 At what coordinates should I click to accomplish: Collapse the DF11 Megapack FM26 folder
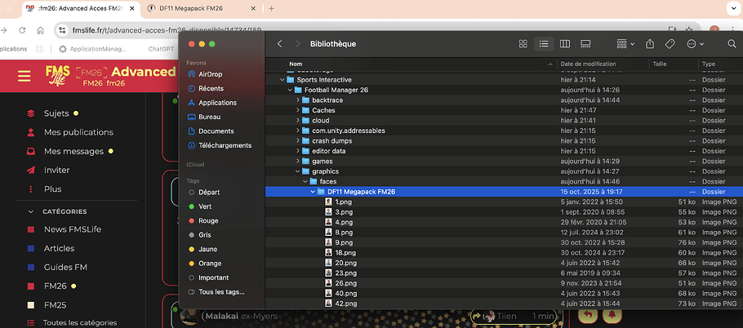(312, 192)
